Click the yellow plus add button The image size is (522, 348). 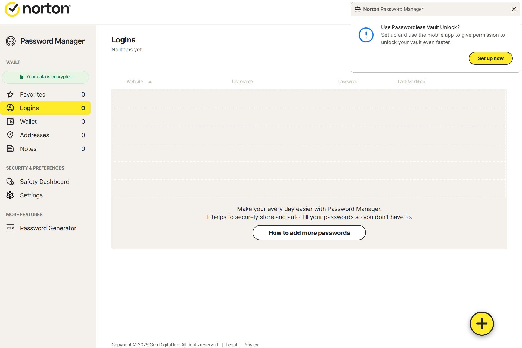coord(482,324)
